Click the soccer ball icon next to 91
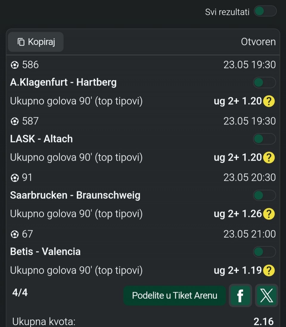This screenshot has height=327, width=286. pyautogui.click(x=15, y=178)
